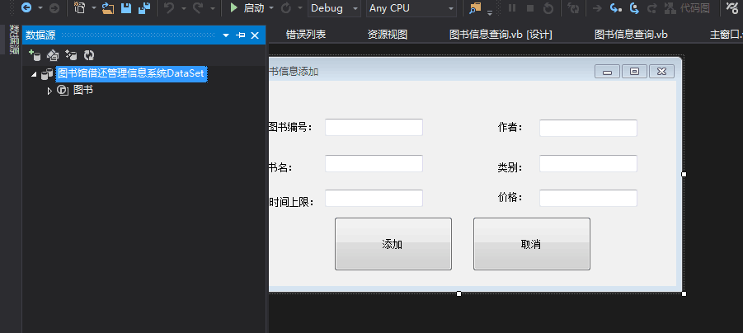Viewport: 743px width, 333px height.
Task: Select the 作者: label on the form
Action: (510, 128)
